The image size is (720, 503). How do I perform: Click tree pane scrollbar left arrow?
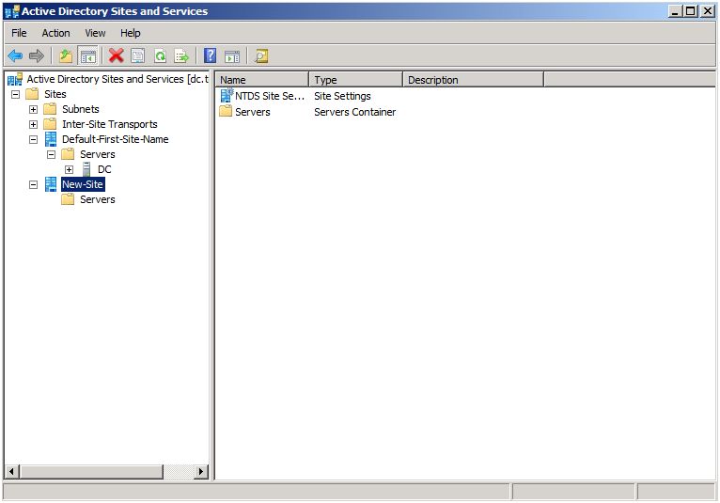[12, 471]
